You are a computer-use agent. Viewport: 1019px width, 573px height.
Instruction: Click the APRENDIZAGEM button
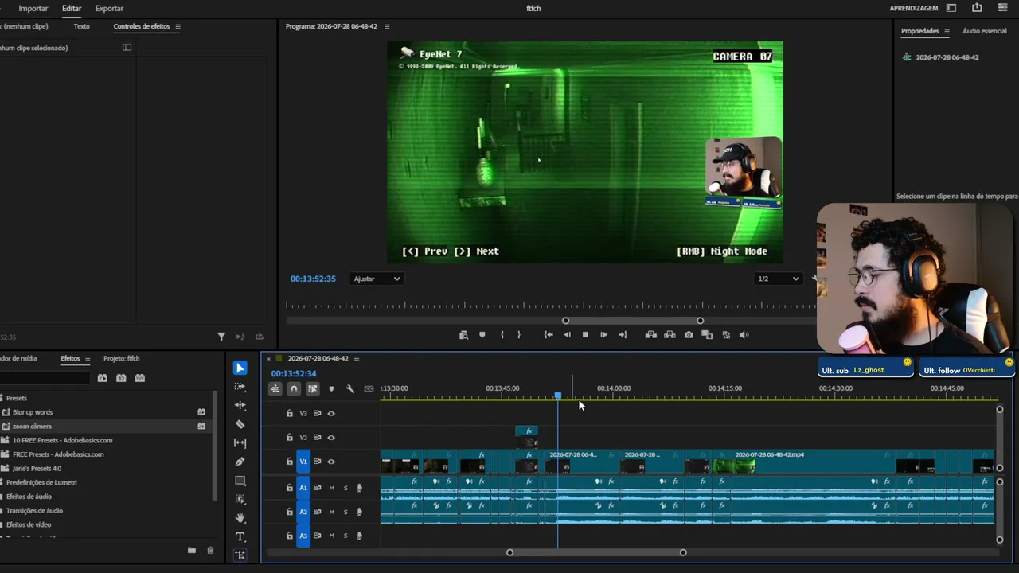pos(914,8)
